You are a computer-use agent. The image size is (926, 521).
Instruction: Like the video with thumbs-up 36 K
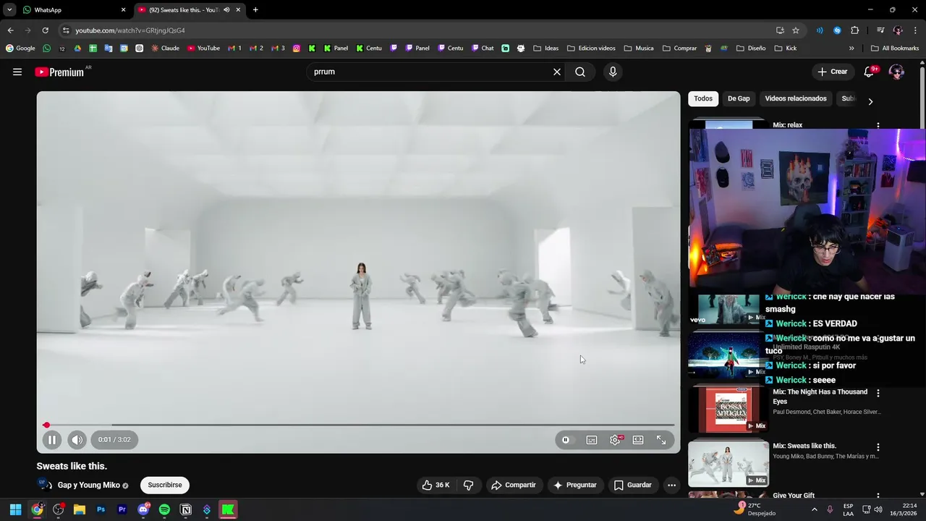(436, 485)
